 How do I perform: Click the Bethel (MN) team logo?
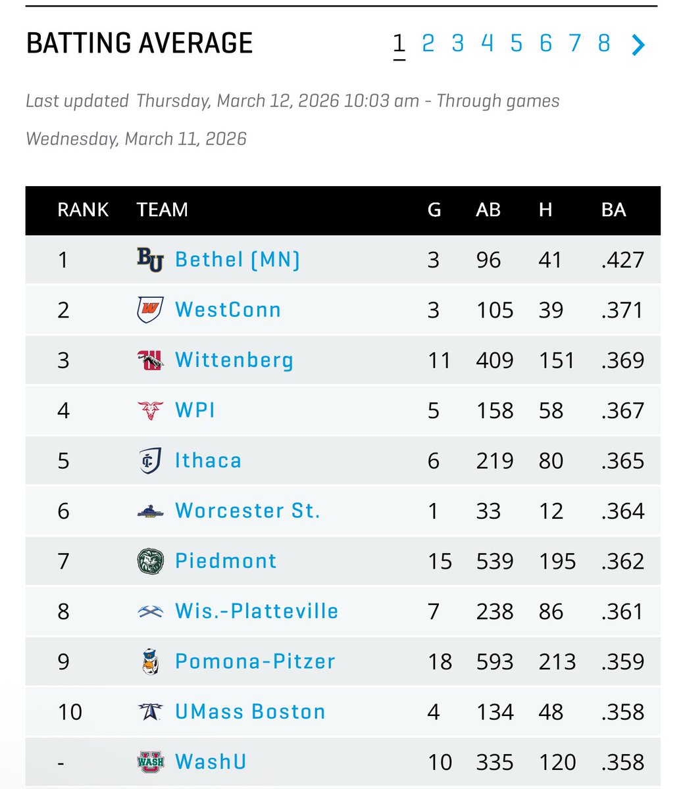click(150, 260)
